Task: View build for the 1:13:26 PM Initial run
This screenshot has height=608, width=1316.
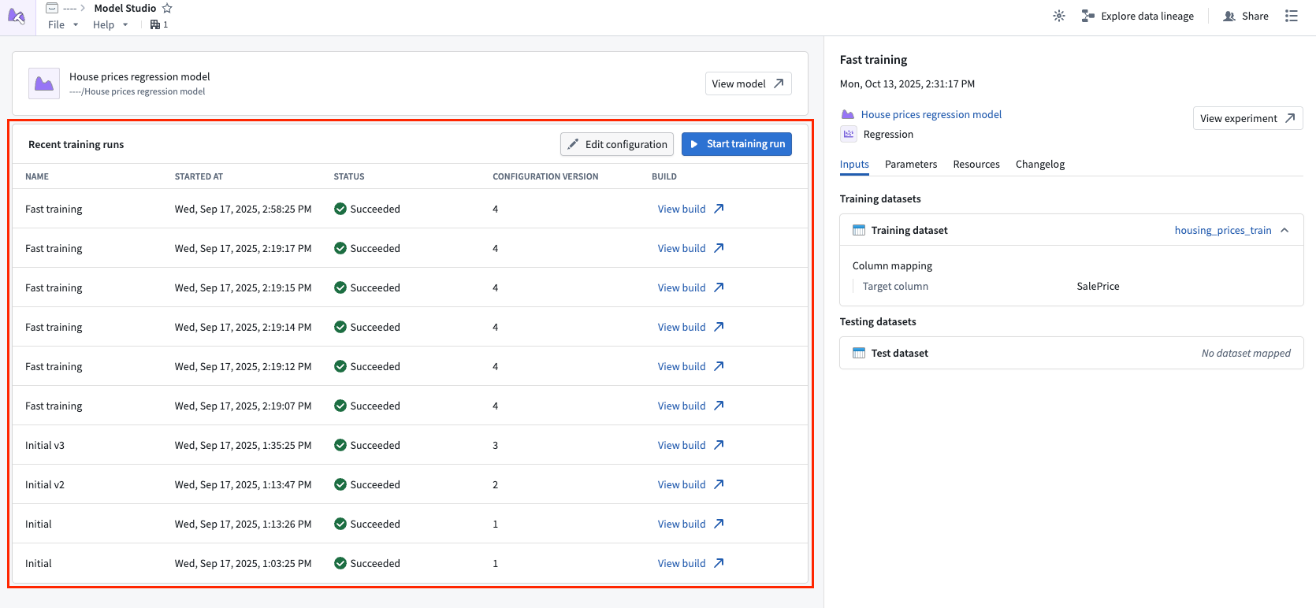Action: pyautogui.click(x=691, y=524)
